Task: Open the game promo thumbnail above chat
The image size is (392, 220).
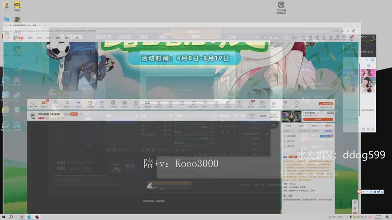Action: pyautogui.click(x=292, y=116)
